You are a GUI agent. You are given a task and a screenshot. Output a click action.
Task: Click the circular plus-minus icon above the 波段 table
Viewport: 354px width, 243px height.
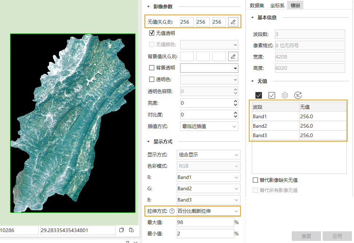coord(298,95)
